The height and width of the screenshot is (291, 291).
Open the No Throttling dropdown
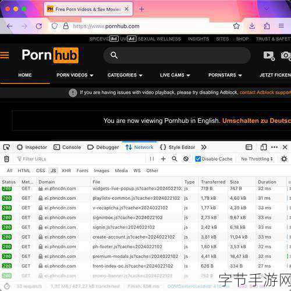257,159
